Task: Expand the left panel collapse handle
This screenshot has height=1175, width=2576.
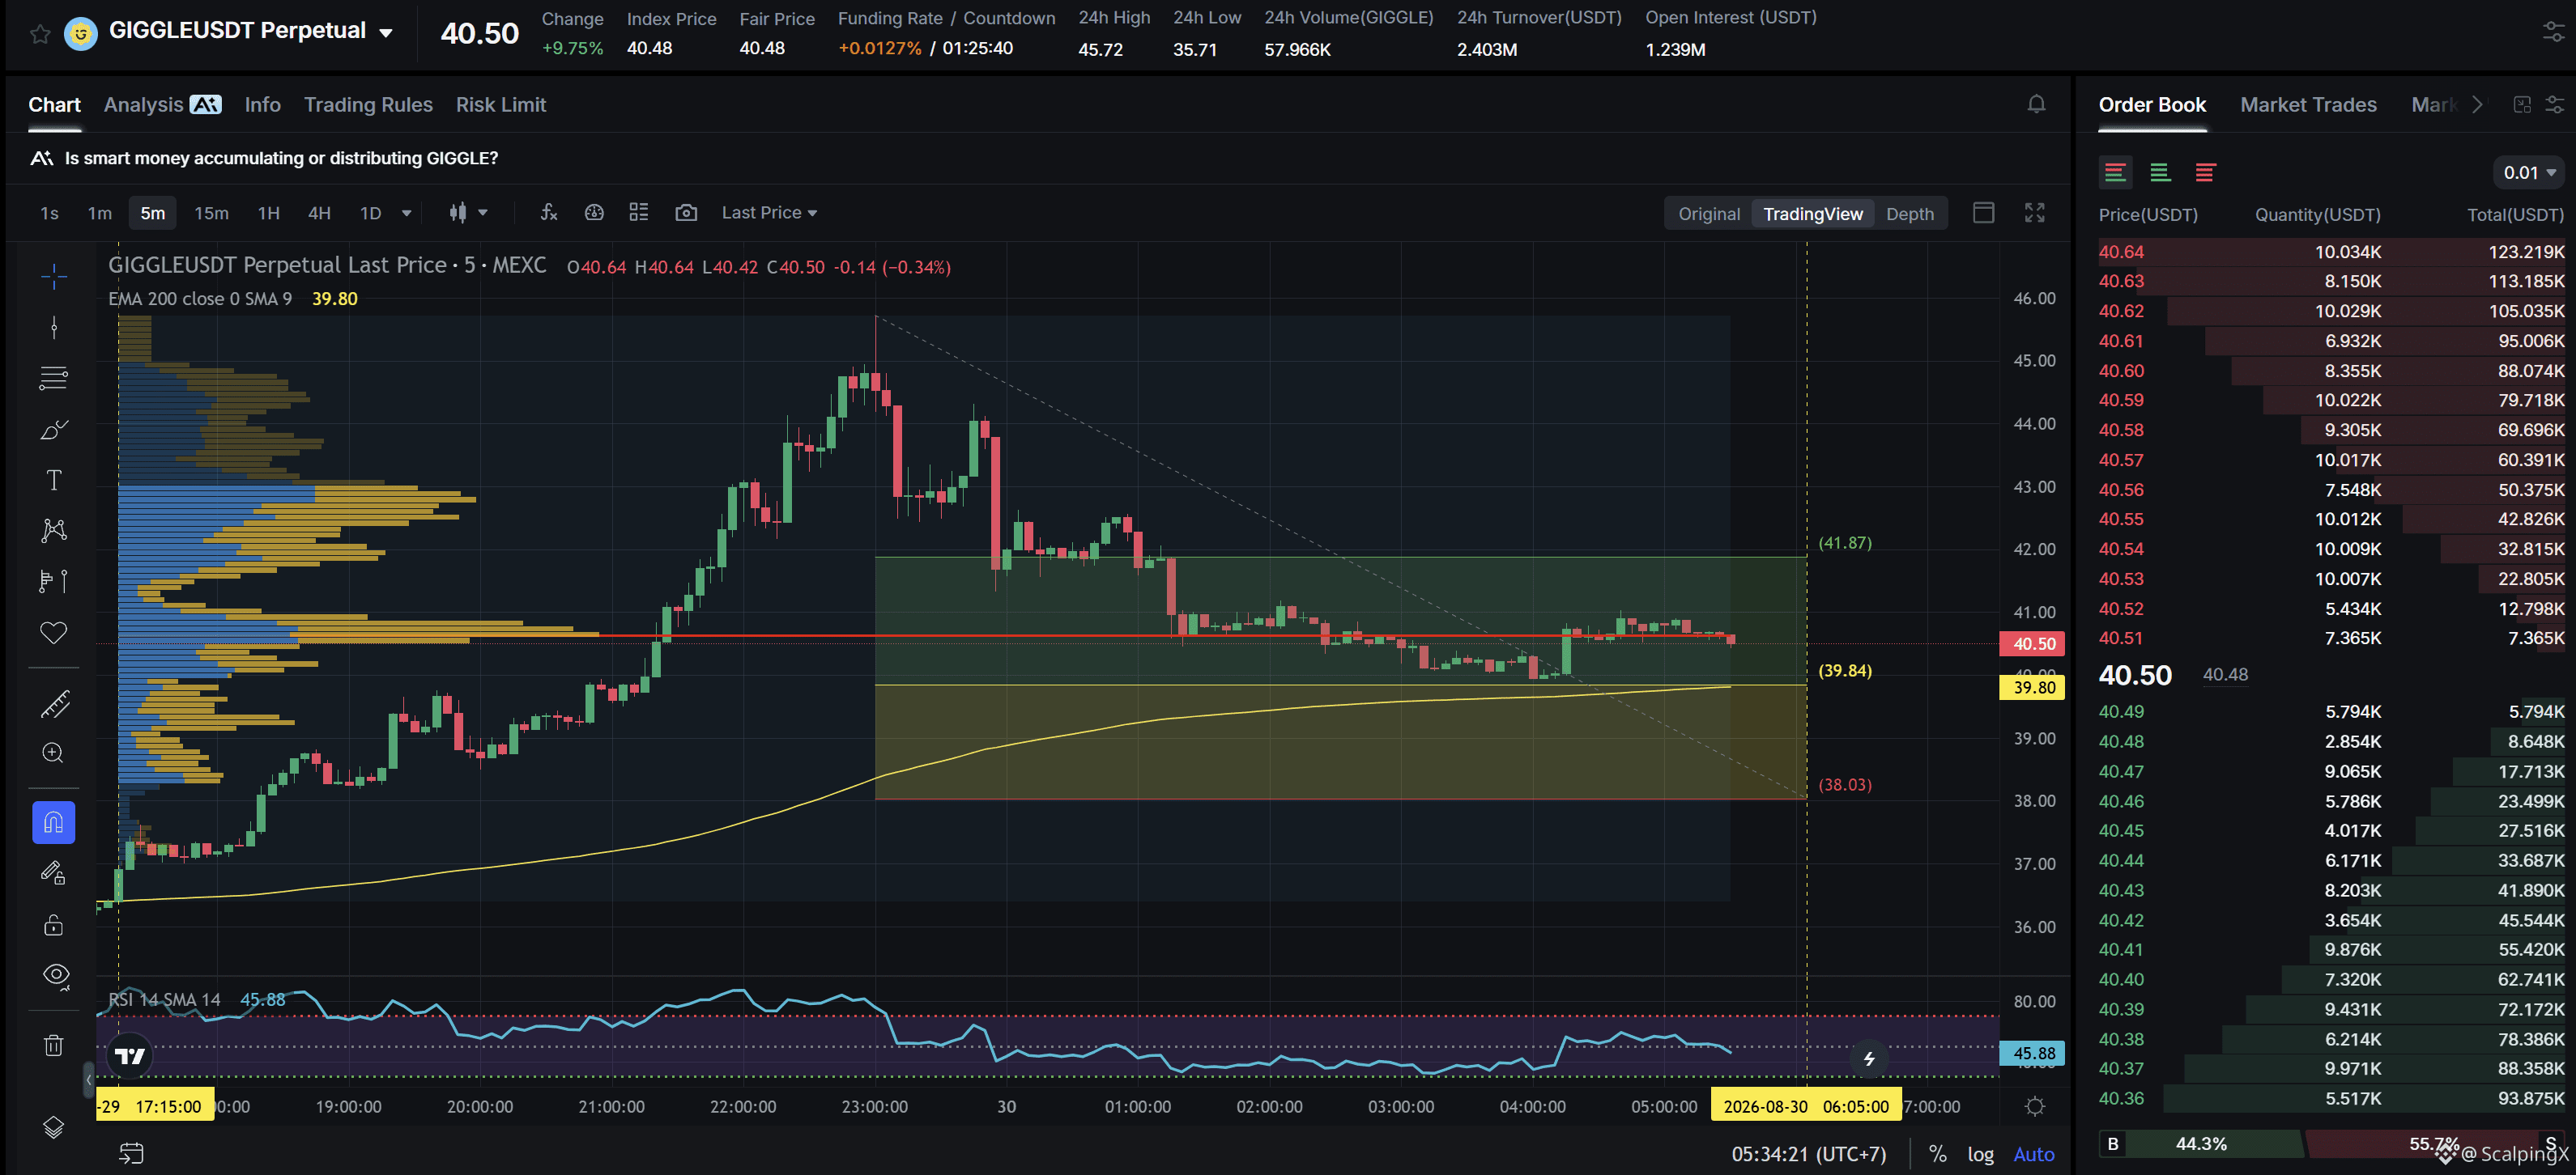Action: pos(88,1079)
